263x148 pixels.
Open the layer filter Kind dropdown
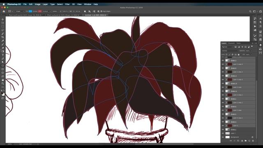pos(227,47)
